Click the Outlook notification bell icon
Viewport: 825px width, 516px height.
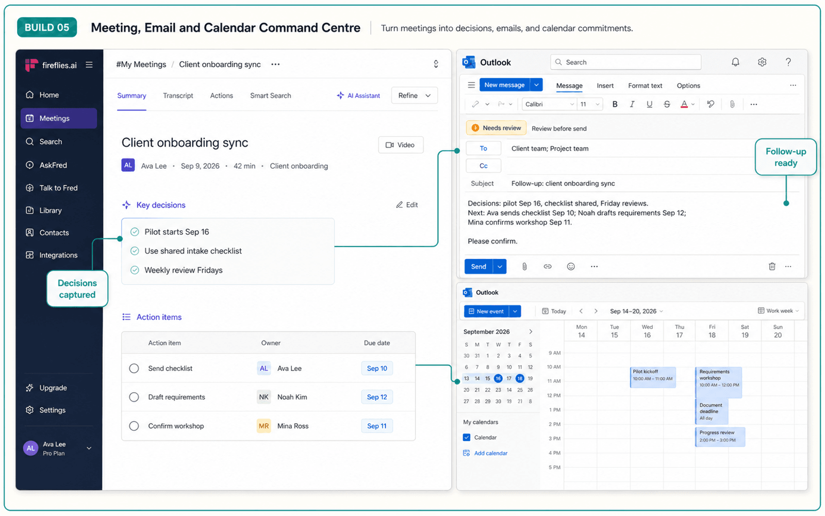(x=735, y=62)
